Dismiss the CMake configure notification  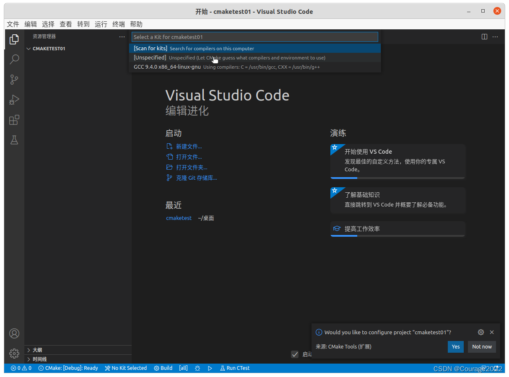(x=492, y=332)
